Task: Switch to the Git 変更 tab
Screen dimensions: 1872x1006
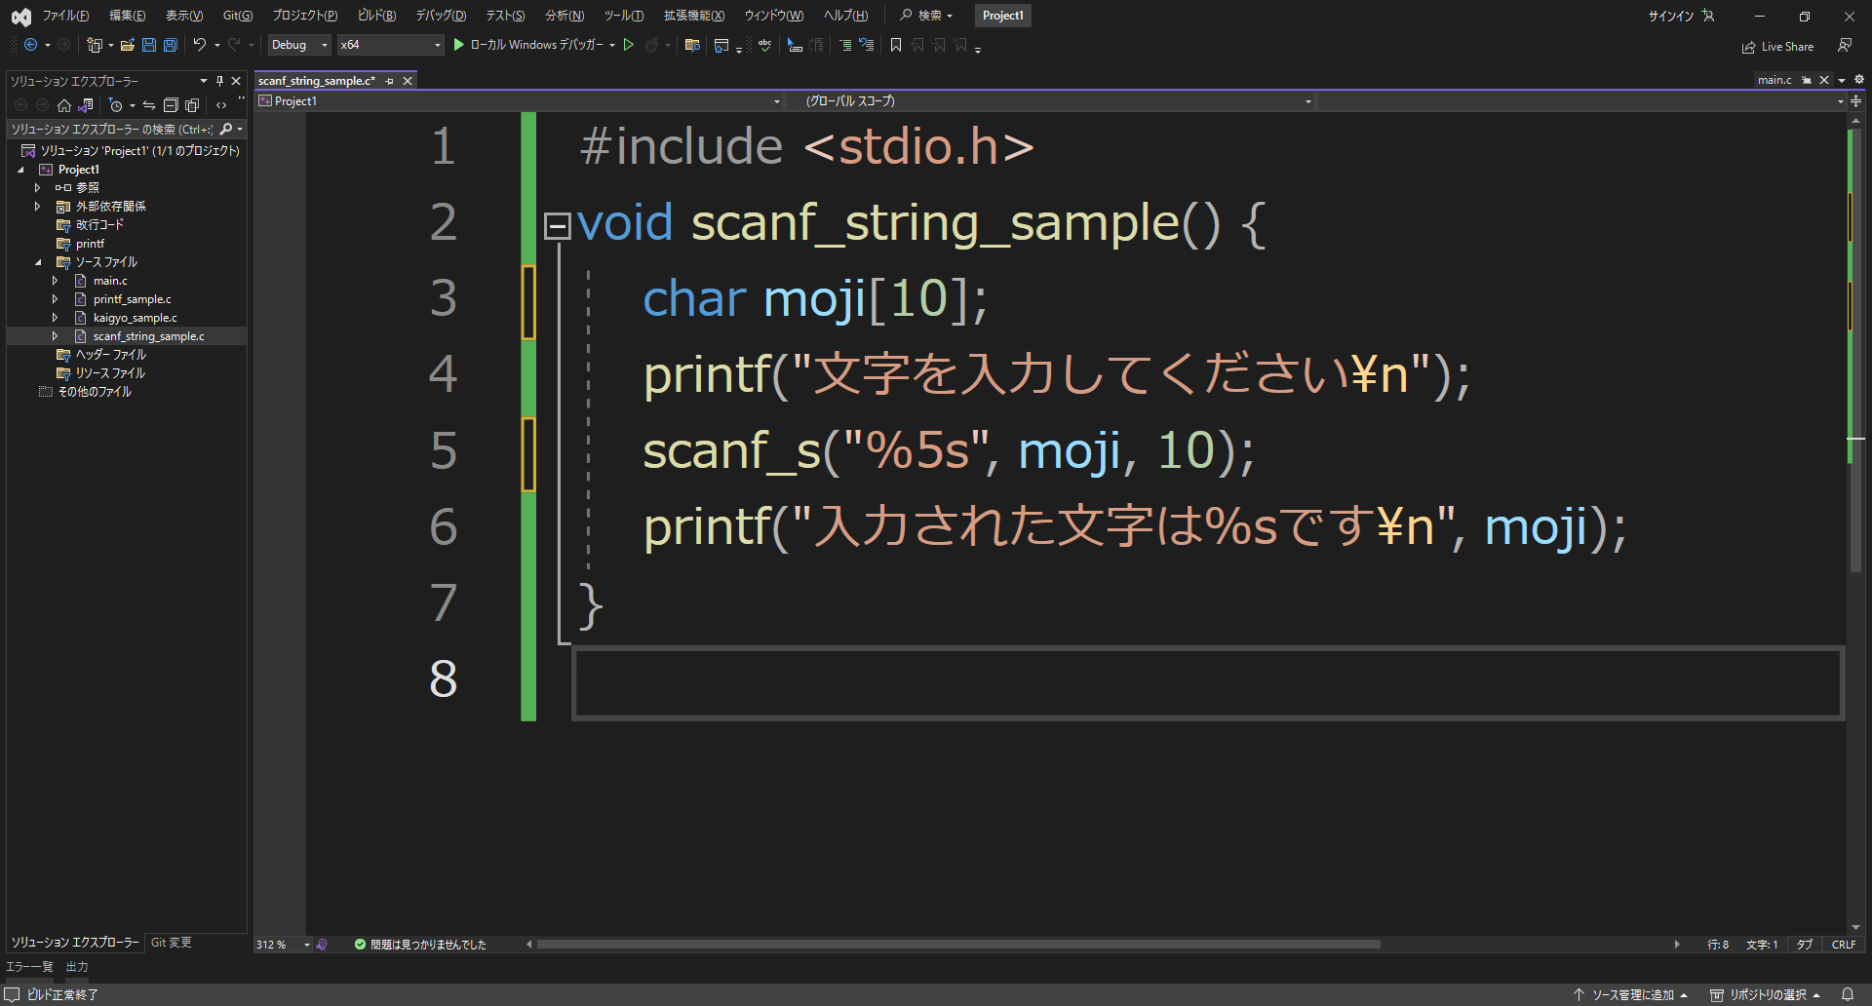Action: (171, 943)
